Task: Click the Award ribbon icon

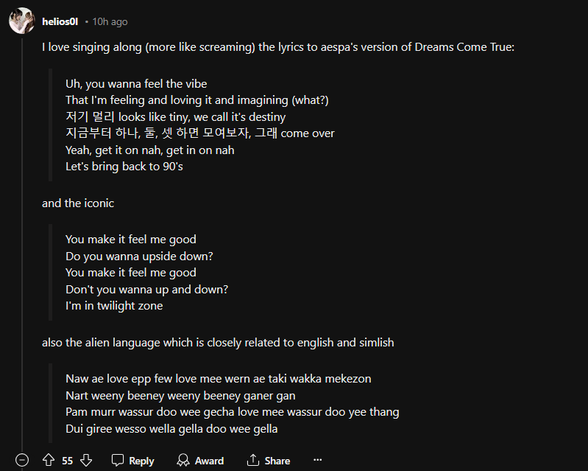Action: pos(183,460)
